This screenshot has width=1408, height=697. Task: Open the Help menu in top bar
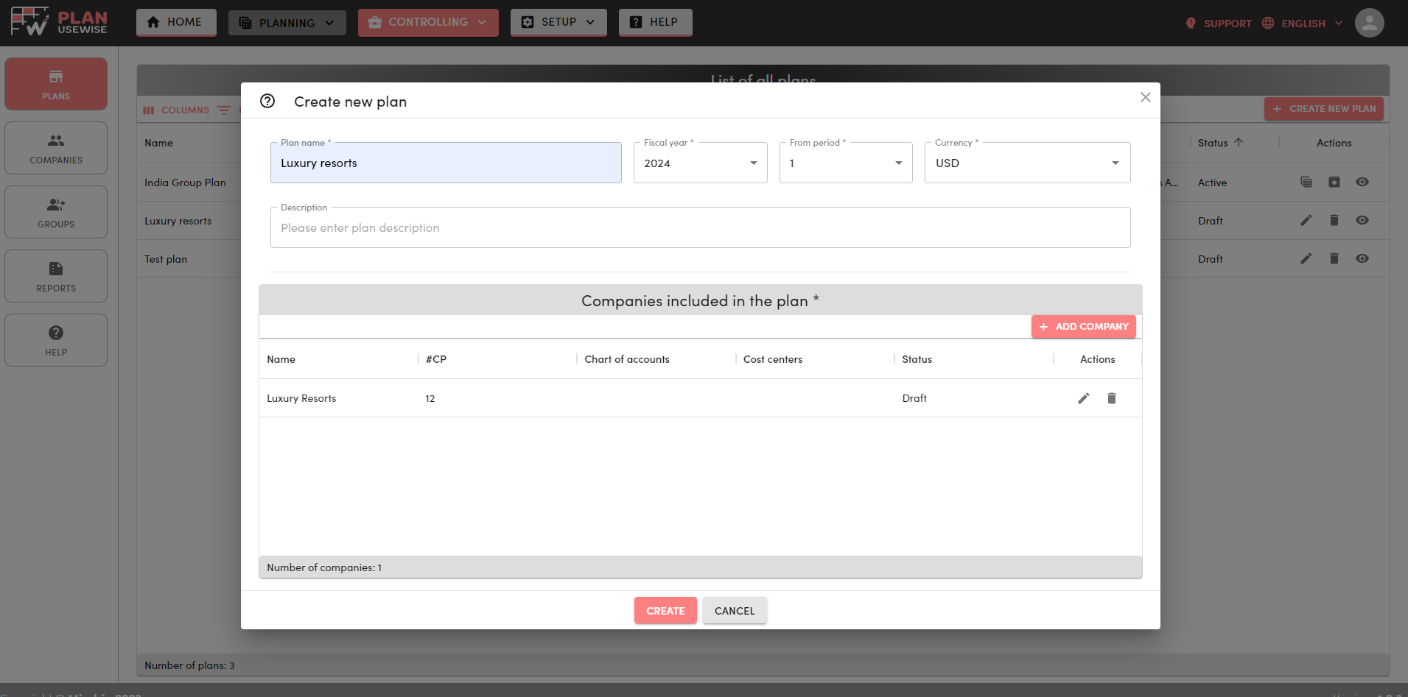click(x=655, y=22)
